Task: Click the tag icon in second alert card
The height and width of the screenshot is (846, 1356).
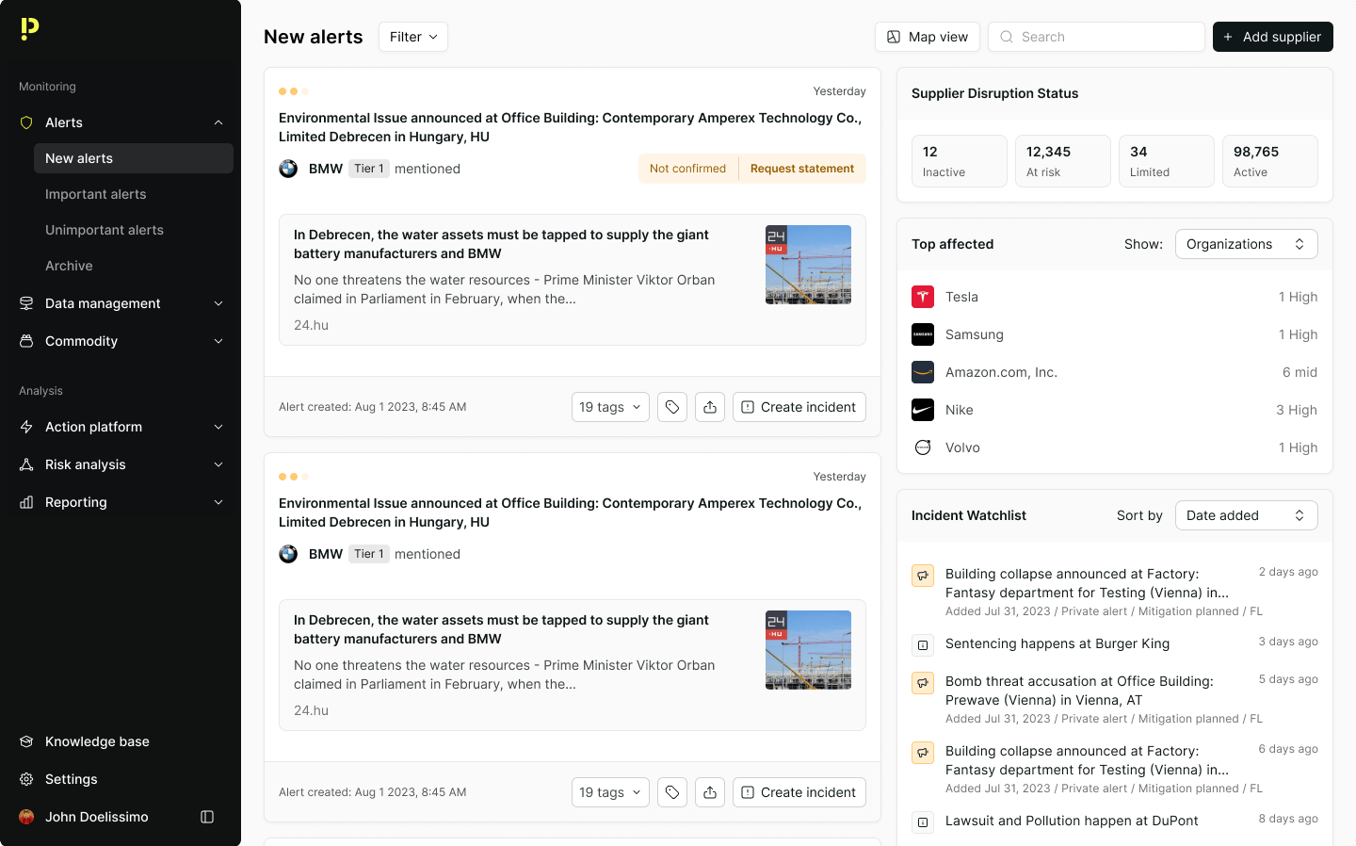Action: tap(672, 792)
